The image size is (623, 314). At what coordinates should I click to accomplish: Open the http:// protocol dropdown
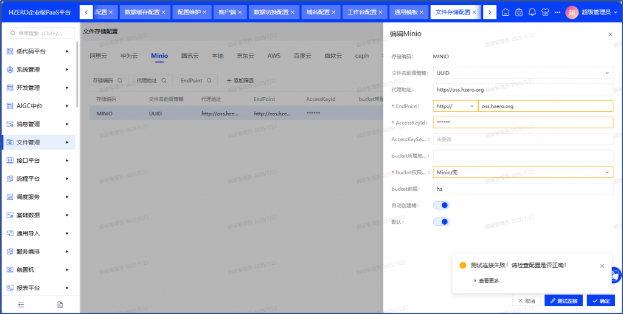(x=455, y=106)
